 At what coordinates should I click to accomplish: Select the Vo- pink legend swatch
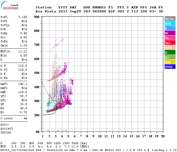click(x=170, y=38)
